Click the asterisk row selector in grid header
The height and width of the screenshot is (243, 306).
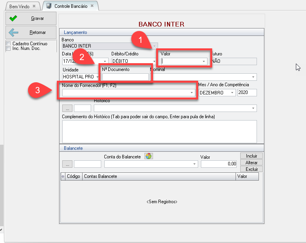point(63,177)
